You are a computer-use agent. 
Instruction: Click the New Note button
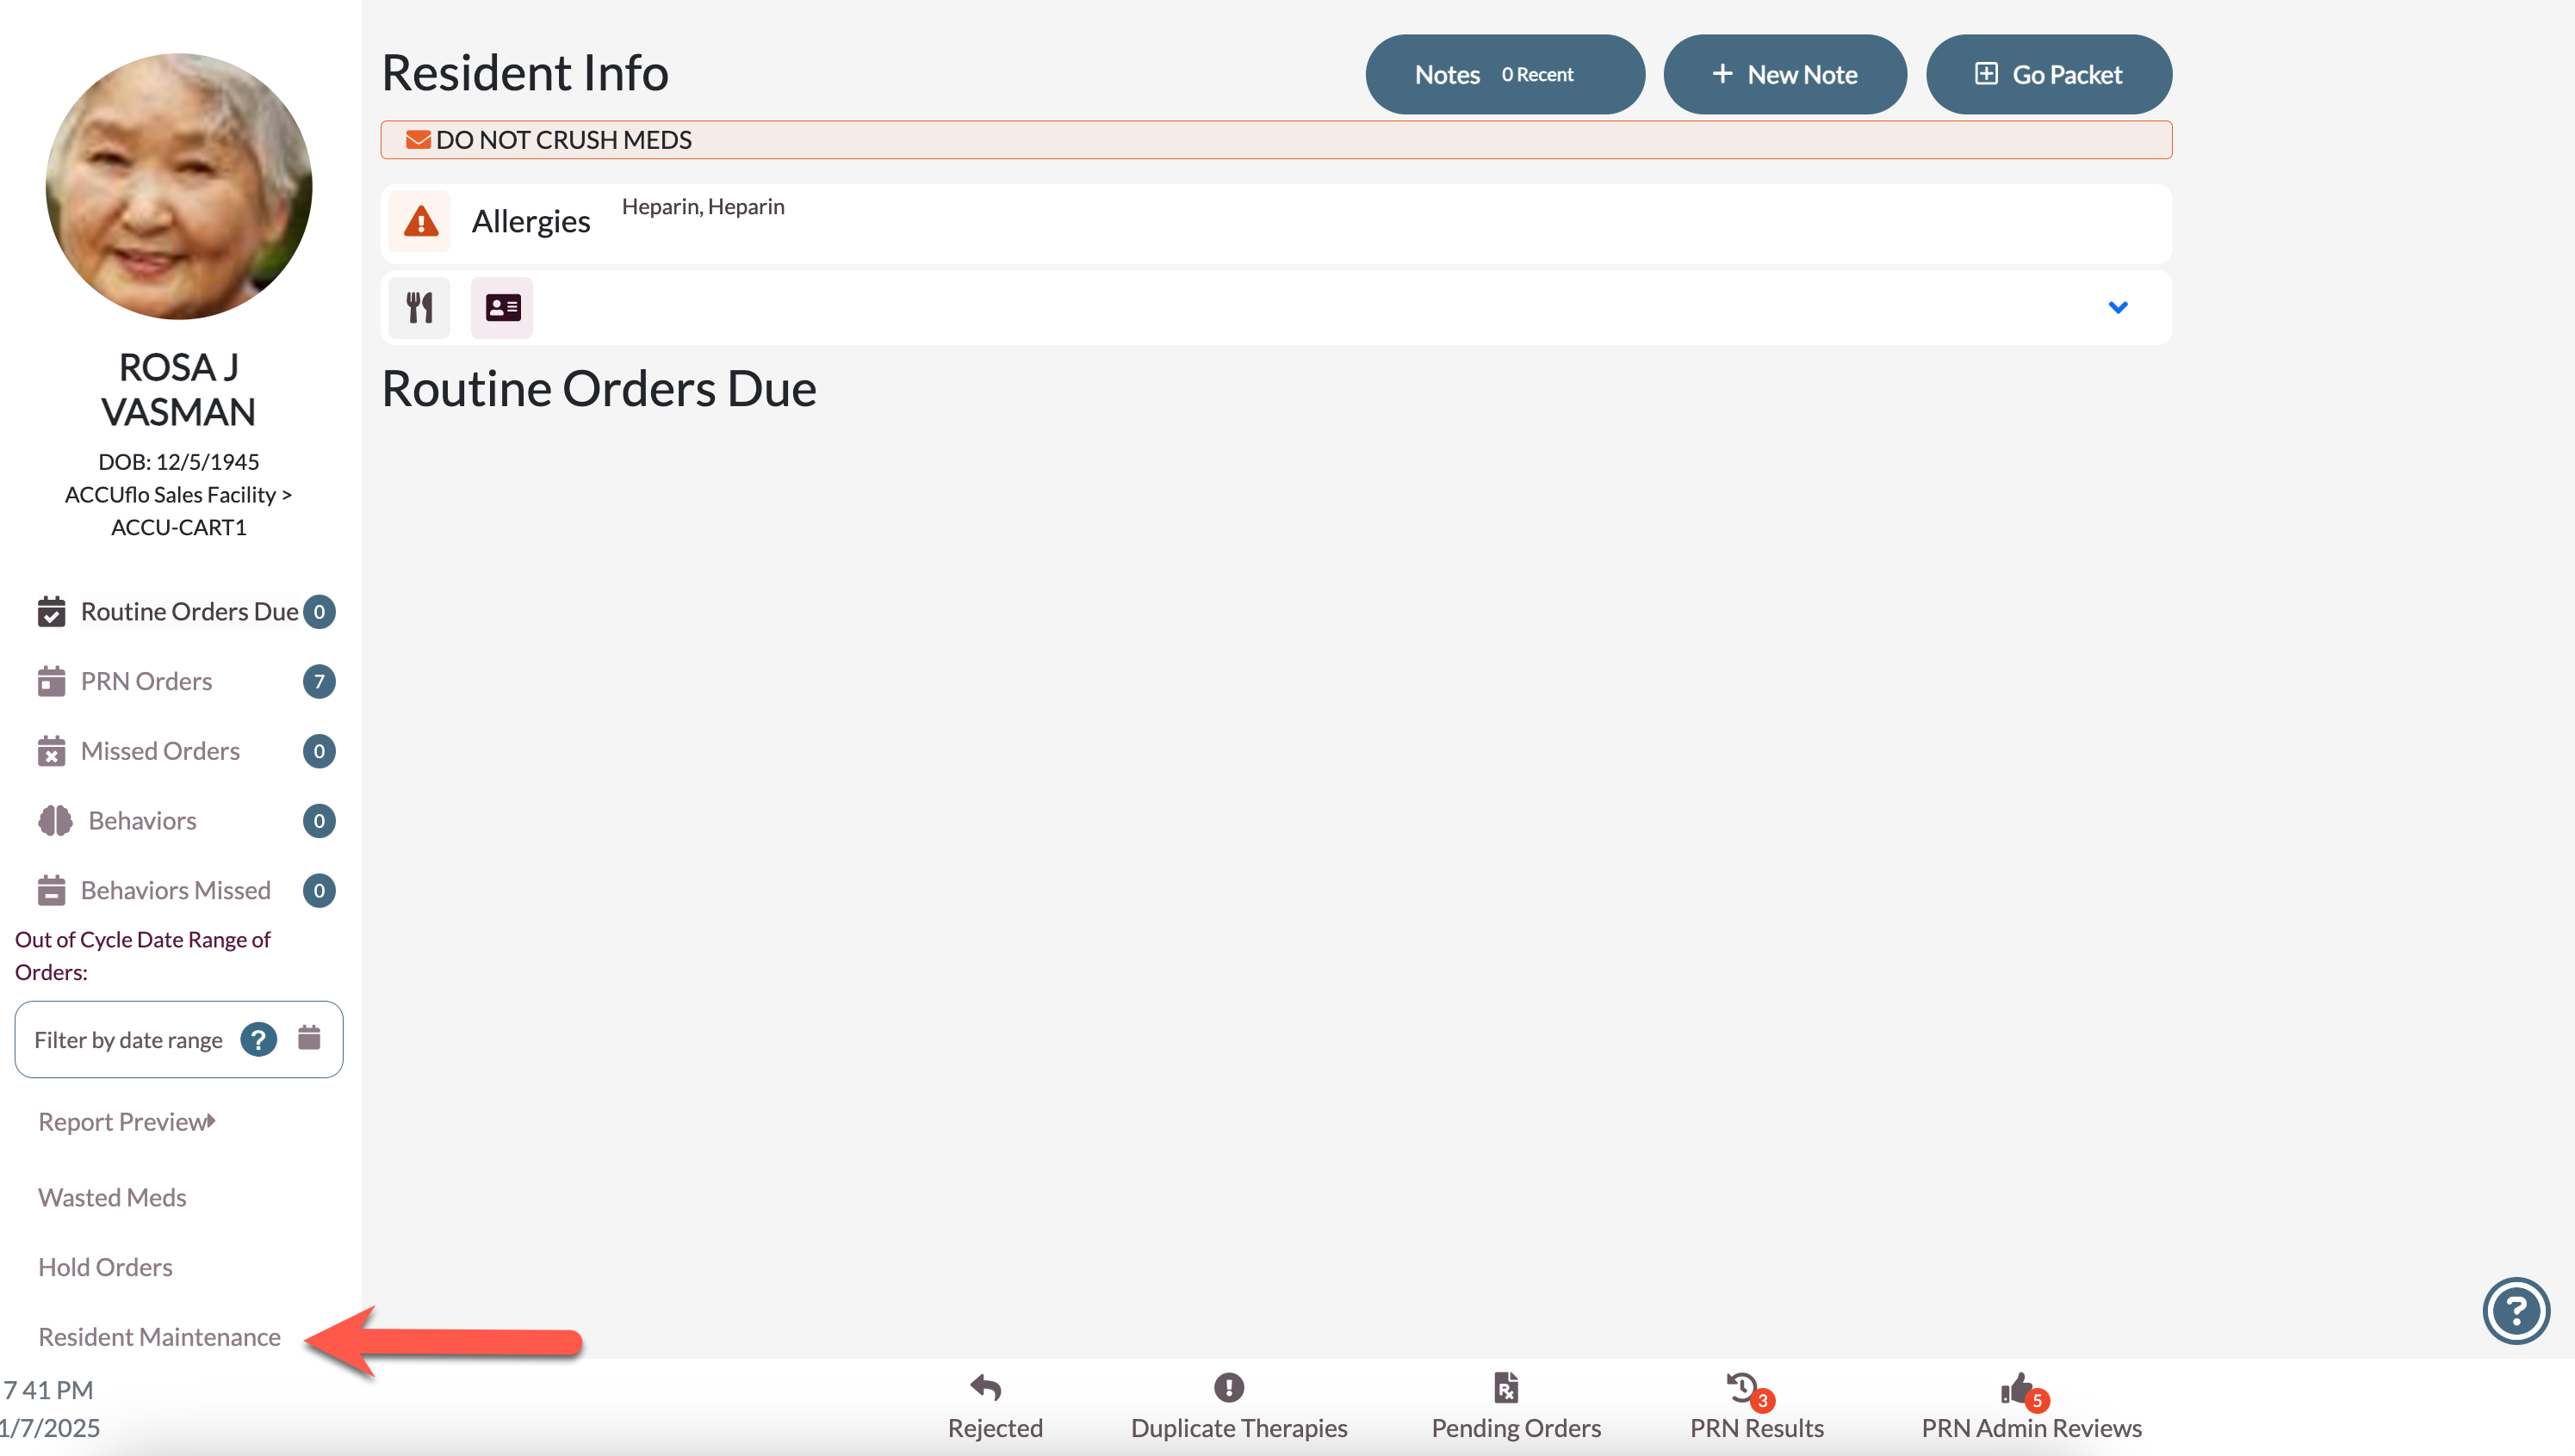(x=1784, y=74)
